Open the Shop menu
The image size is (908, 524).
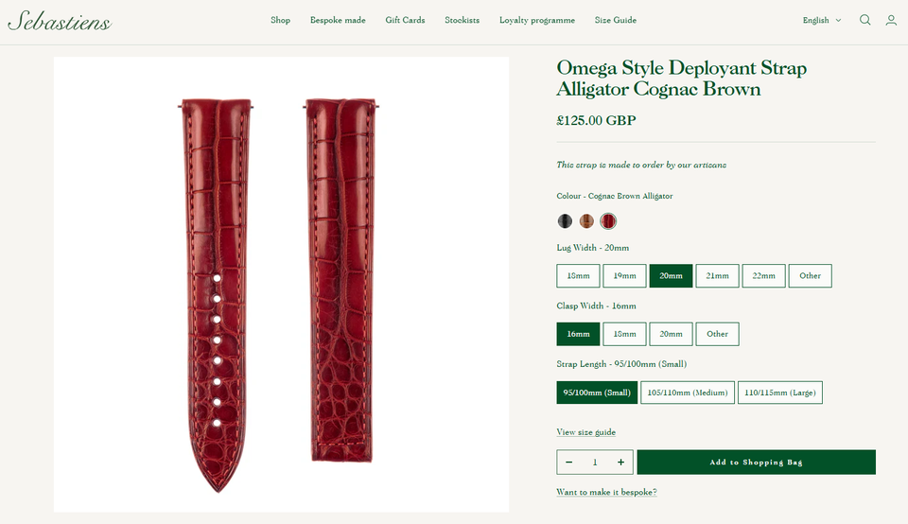pyautogui.click(x=280, y=20)
